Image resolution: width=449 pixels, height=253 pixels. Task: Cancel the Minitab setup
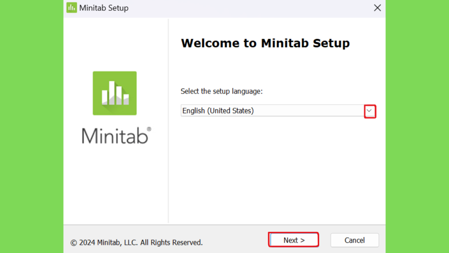[x=354, y=240]
